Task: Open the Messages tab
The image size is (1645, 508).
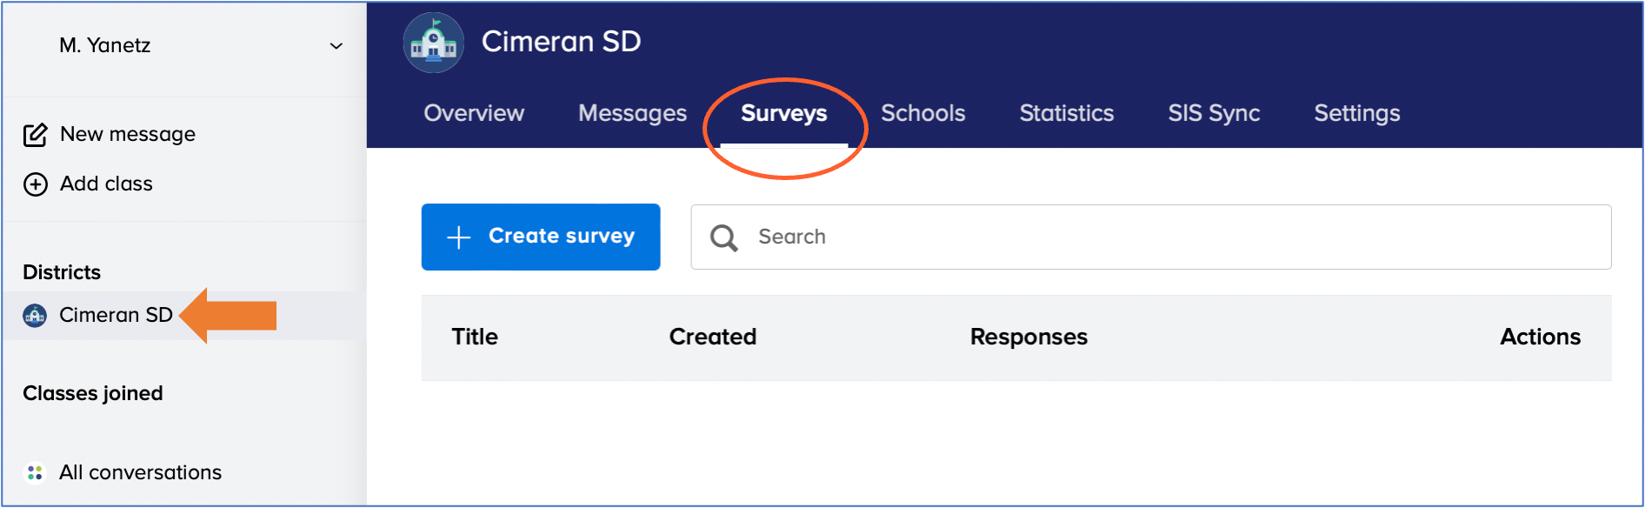Action: pyautogui.click(x=632, y=114)
